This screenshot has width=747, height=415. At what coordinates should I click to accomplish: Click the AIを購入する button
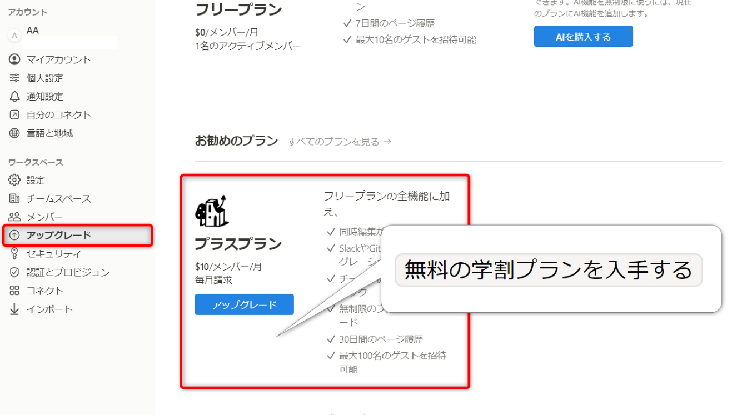[x=583, y=36]
